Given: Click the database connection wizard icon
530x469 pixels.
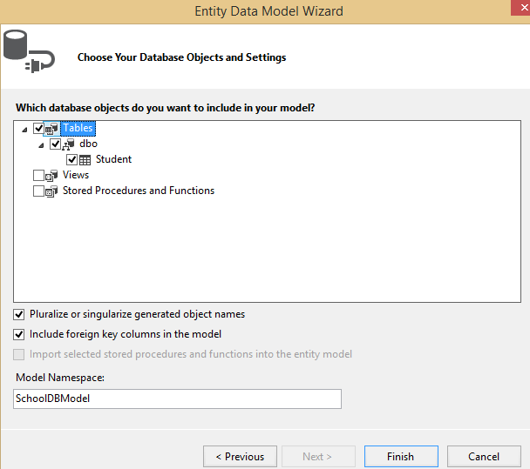Looking at the screenshot, I should tap(29, 51).
